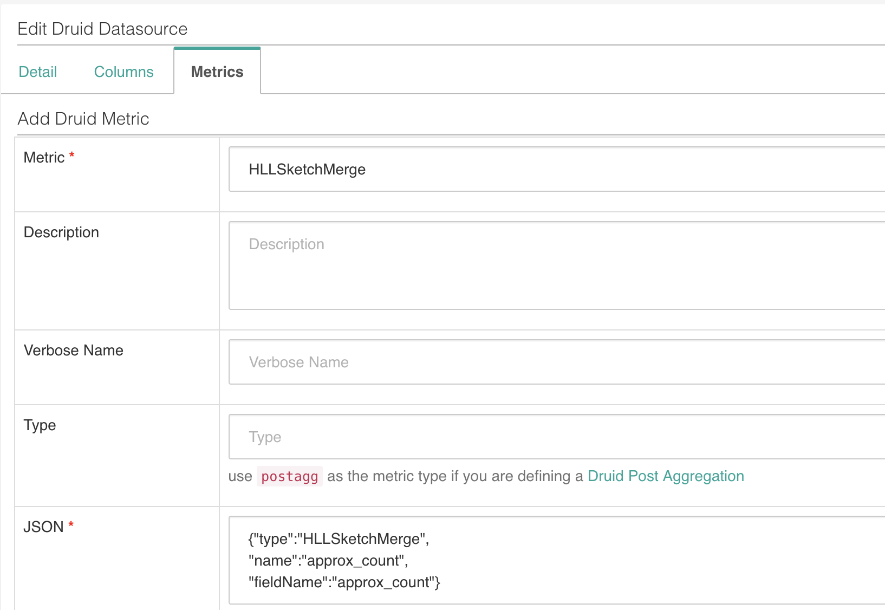Image resolution: width=885 pixels, height=610 pixels.
Task: Click the Verbose Name input
Action: 542,362
